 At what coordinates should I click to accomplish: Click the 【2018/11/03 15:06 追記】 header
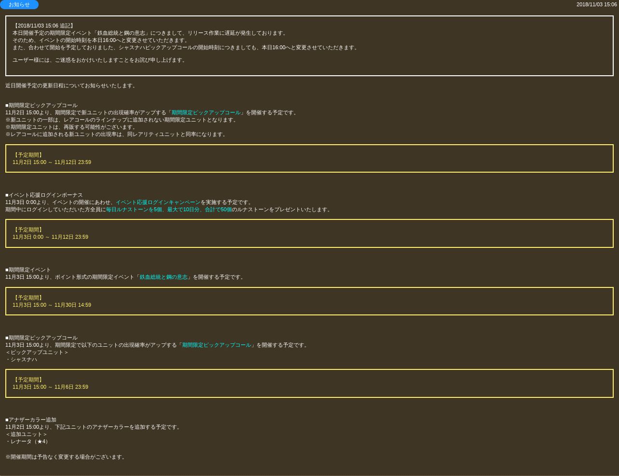pos(43,26)
